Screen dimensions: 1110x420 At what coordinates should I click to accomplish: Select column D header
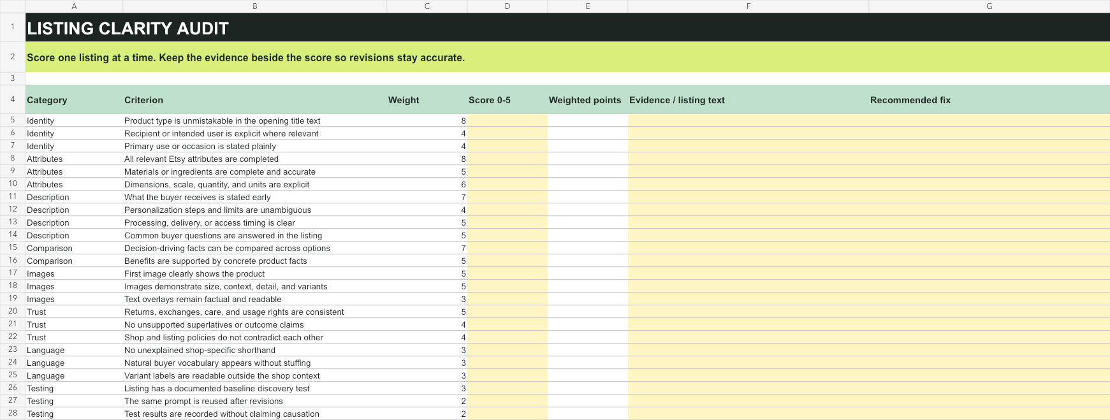click(x=508, y=6)
